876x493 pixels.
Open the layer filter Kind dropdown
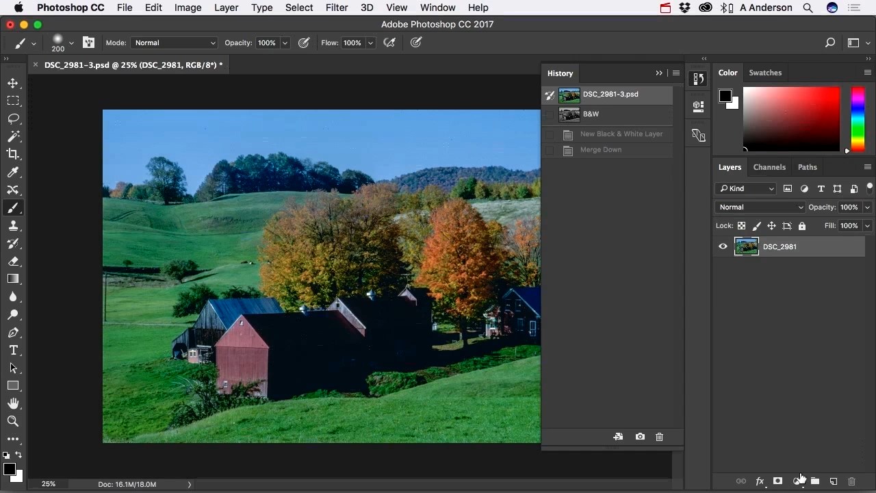pyautogui.click(x=746, y=188)
